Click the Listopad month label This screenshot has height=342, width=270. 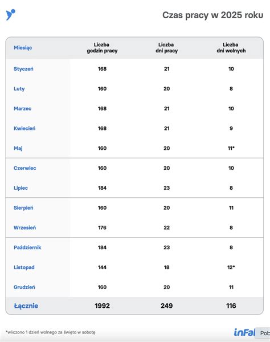[x=24, y=267]
